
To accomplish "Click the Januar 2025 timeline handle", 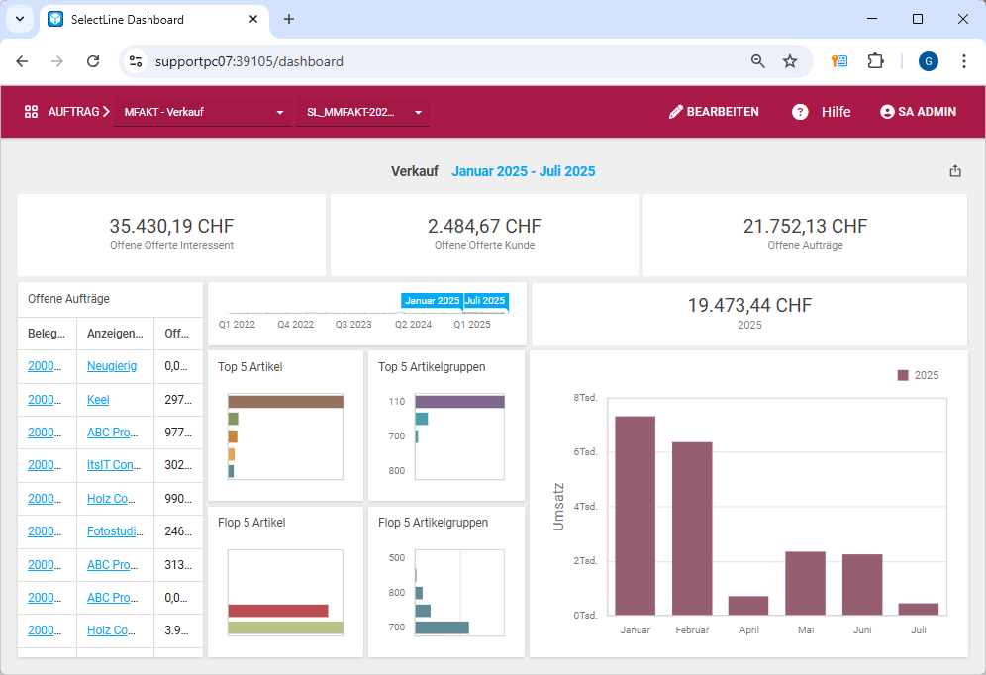I will (x=432, y=300).
